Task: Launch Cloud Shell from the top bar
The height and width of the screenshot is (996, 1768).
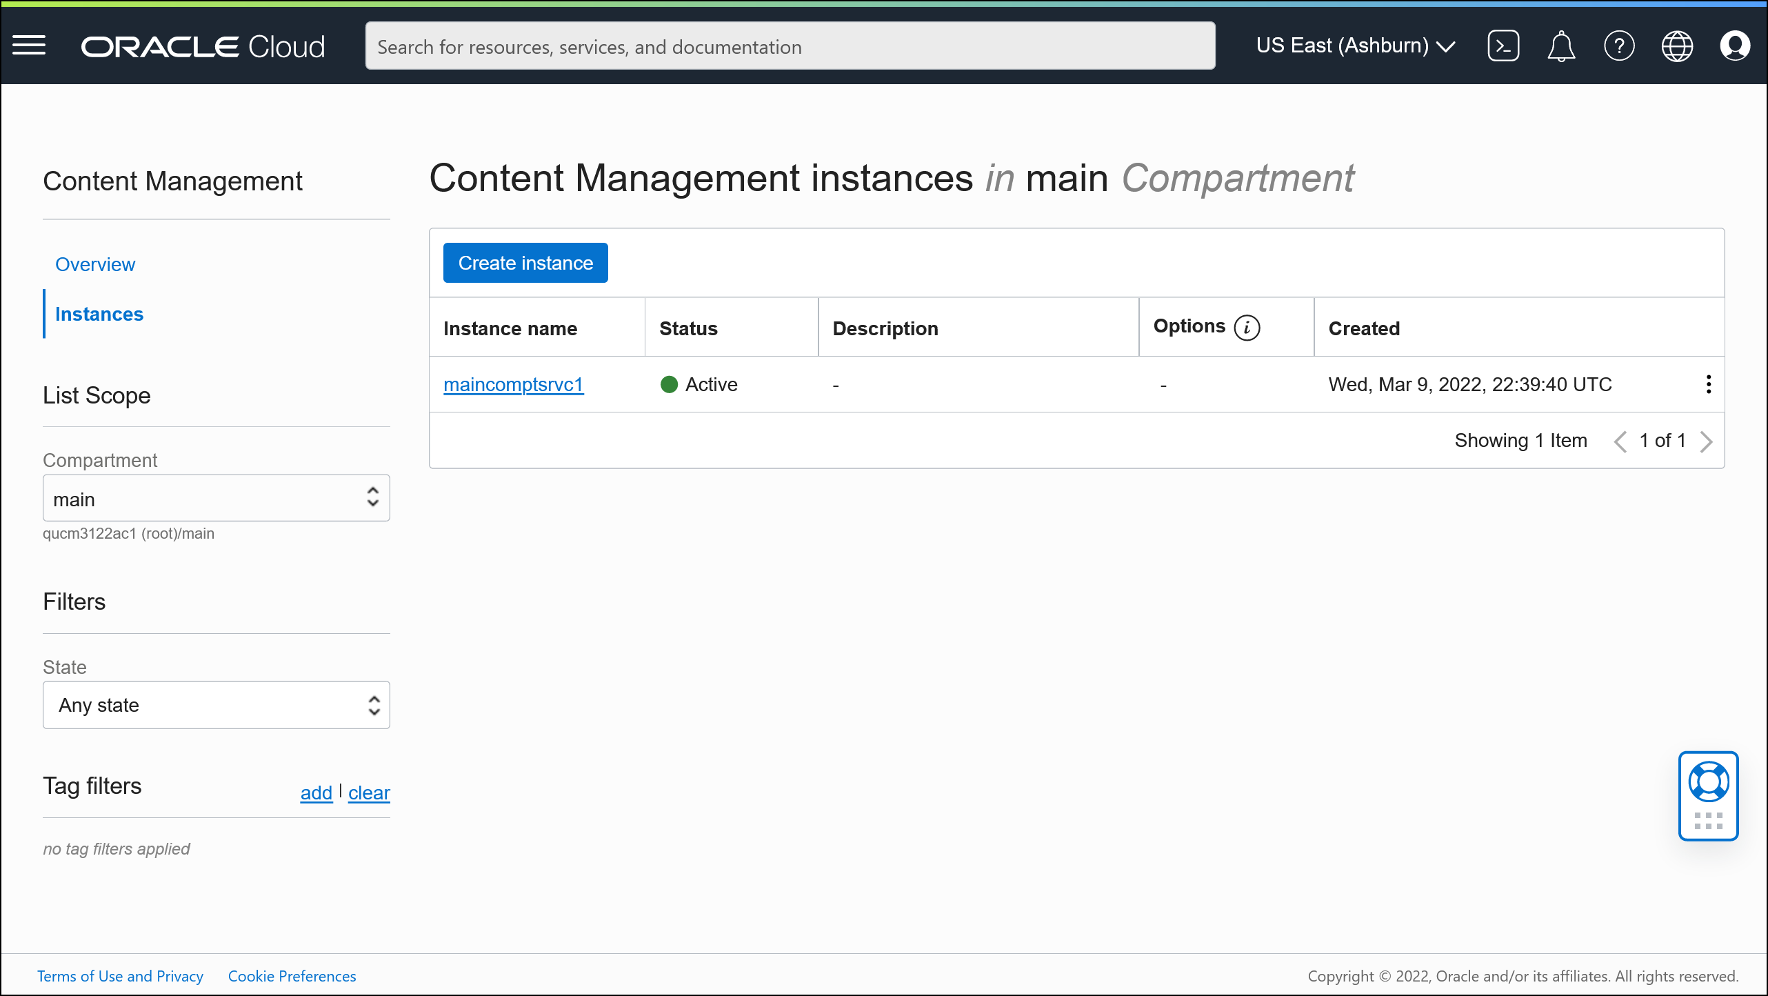Action: (x=1503, y=45)
